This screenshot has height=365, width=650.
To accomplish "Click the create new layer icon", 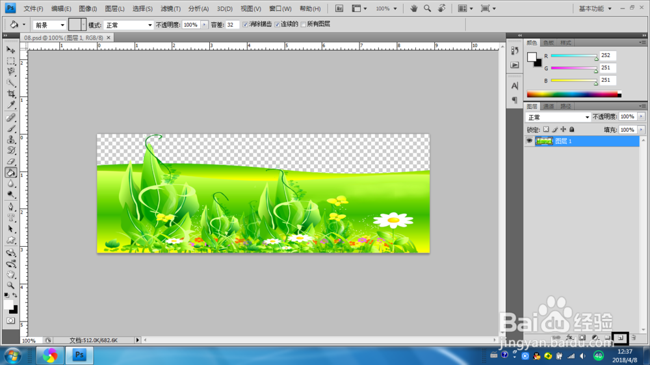I will [621, 338].
